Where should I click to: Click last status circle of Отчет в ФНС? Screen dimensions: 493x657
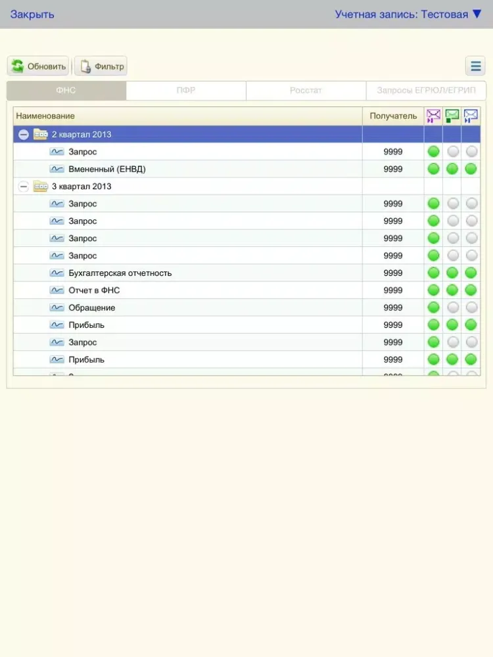click(x=471, y=290)
